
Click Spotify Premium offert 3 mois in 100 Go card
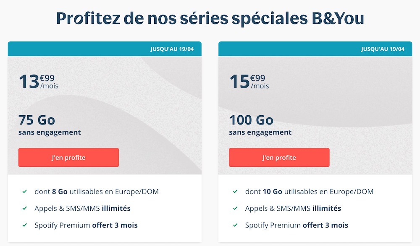coord(297,225)
